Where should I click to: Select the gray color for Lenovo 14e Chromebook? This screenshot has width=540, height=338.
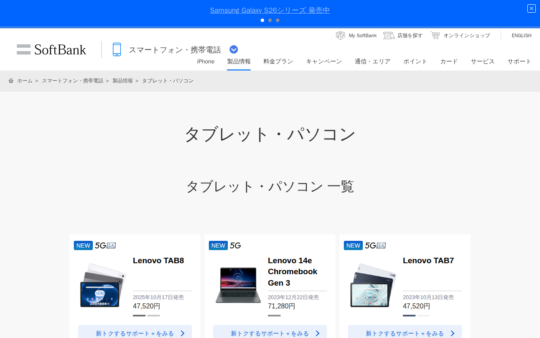pos(274,316)
